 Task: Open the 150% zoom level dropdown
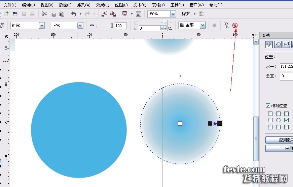[173, 14]
